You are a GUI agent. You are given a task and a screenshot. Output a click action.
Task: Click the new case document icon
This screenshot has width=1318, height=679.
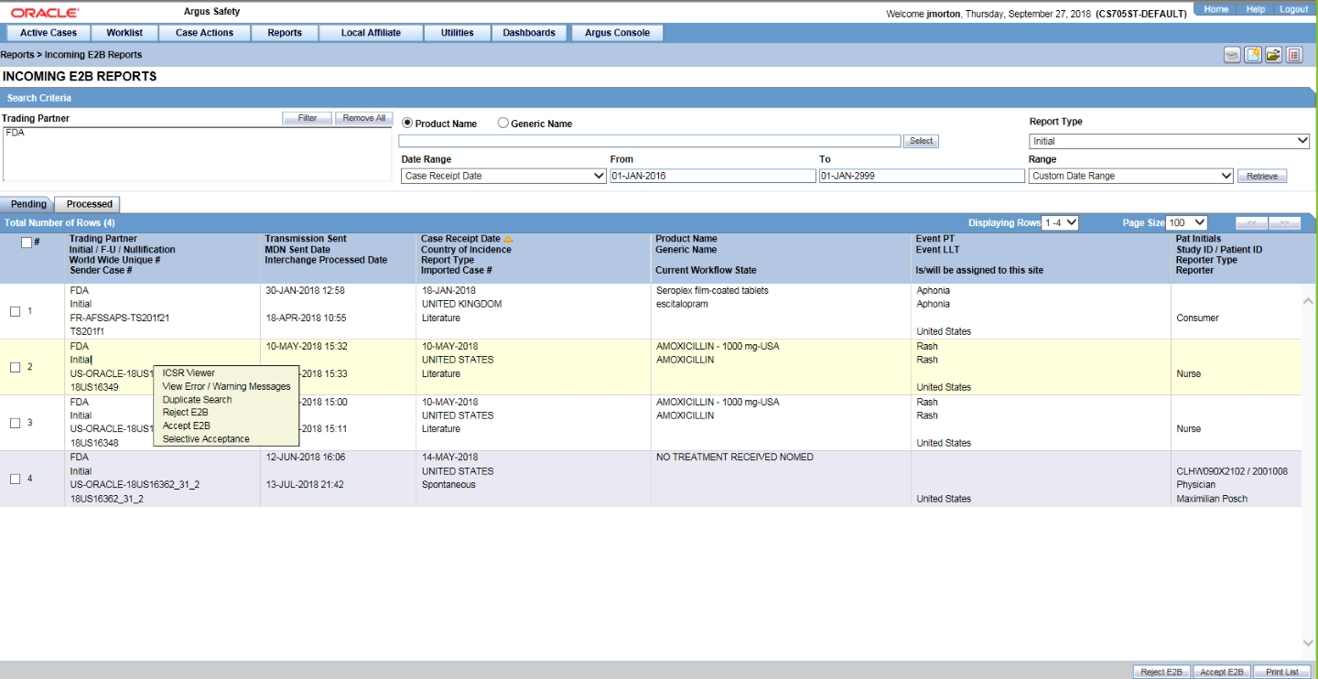tap(1253, 55)
